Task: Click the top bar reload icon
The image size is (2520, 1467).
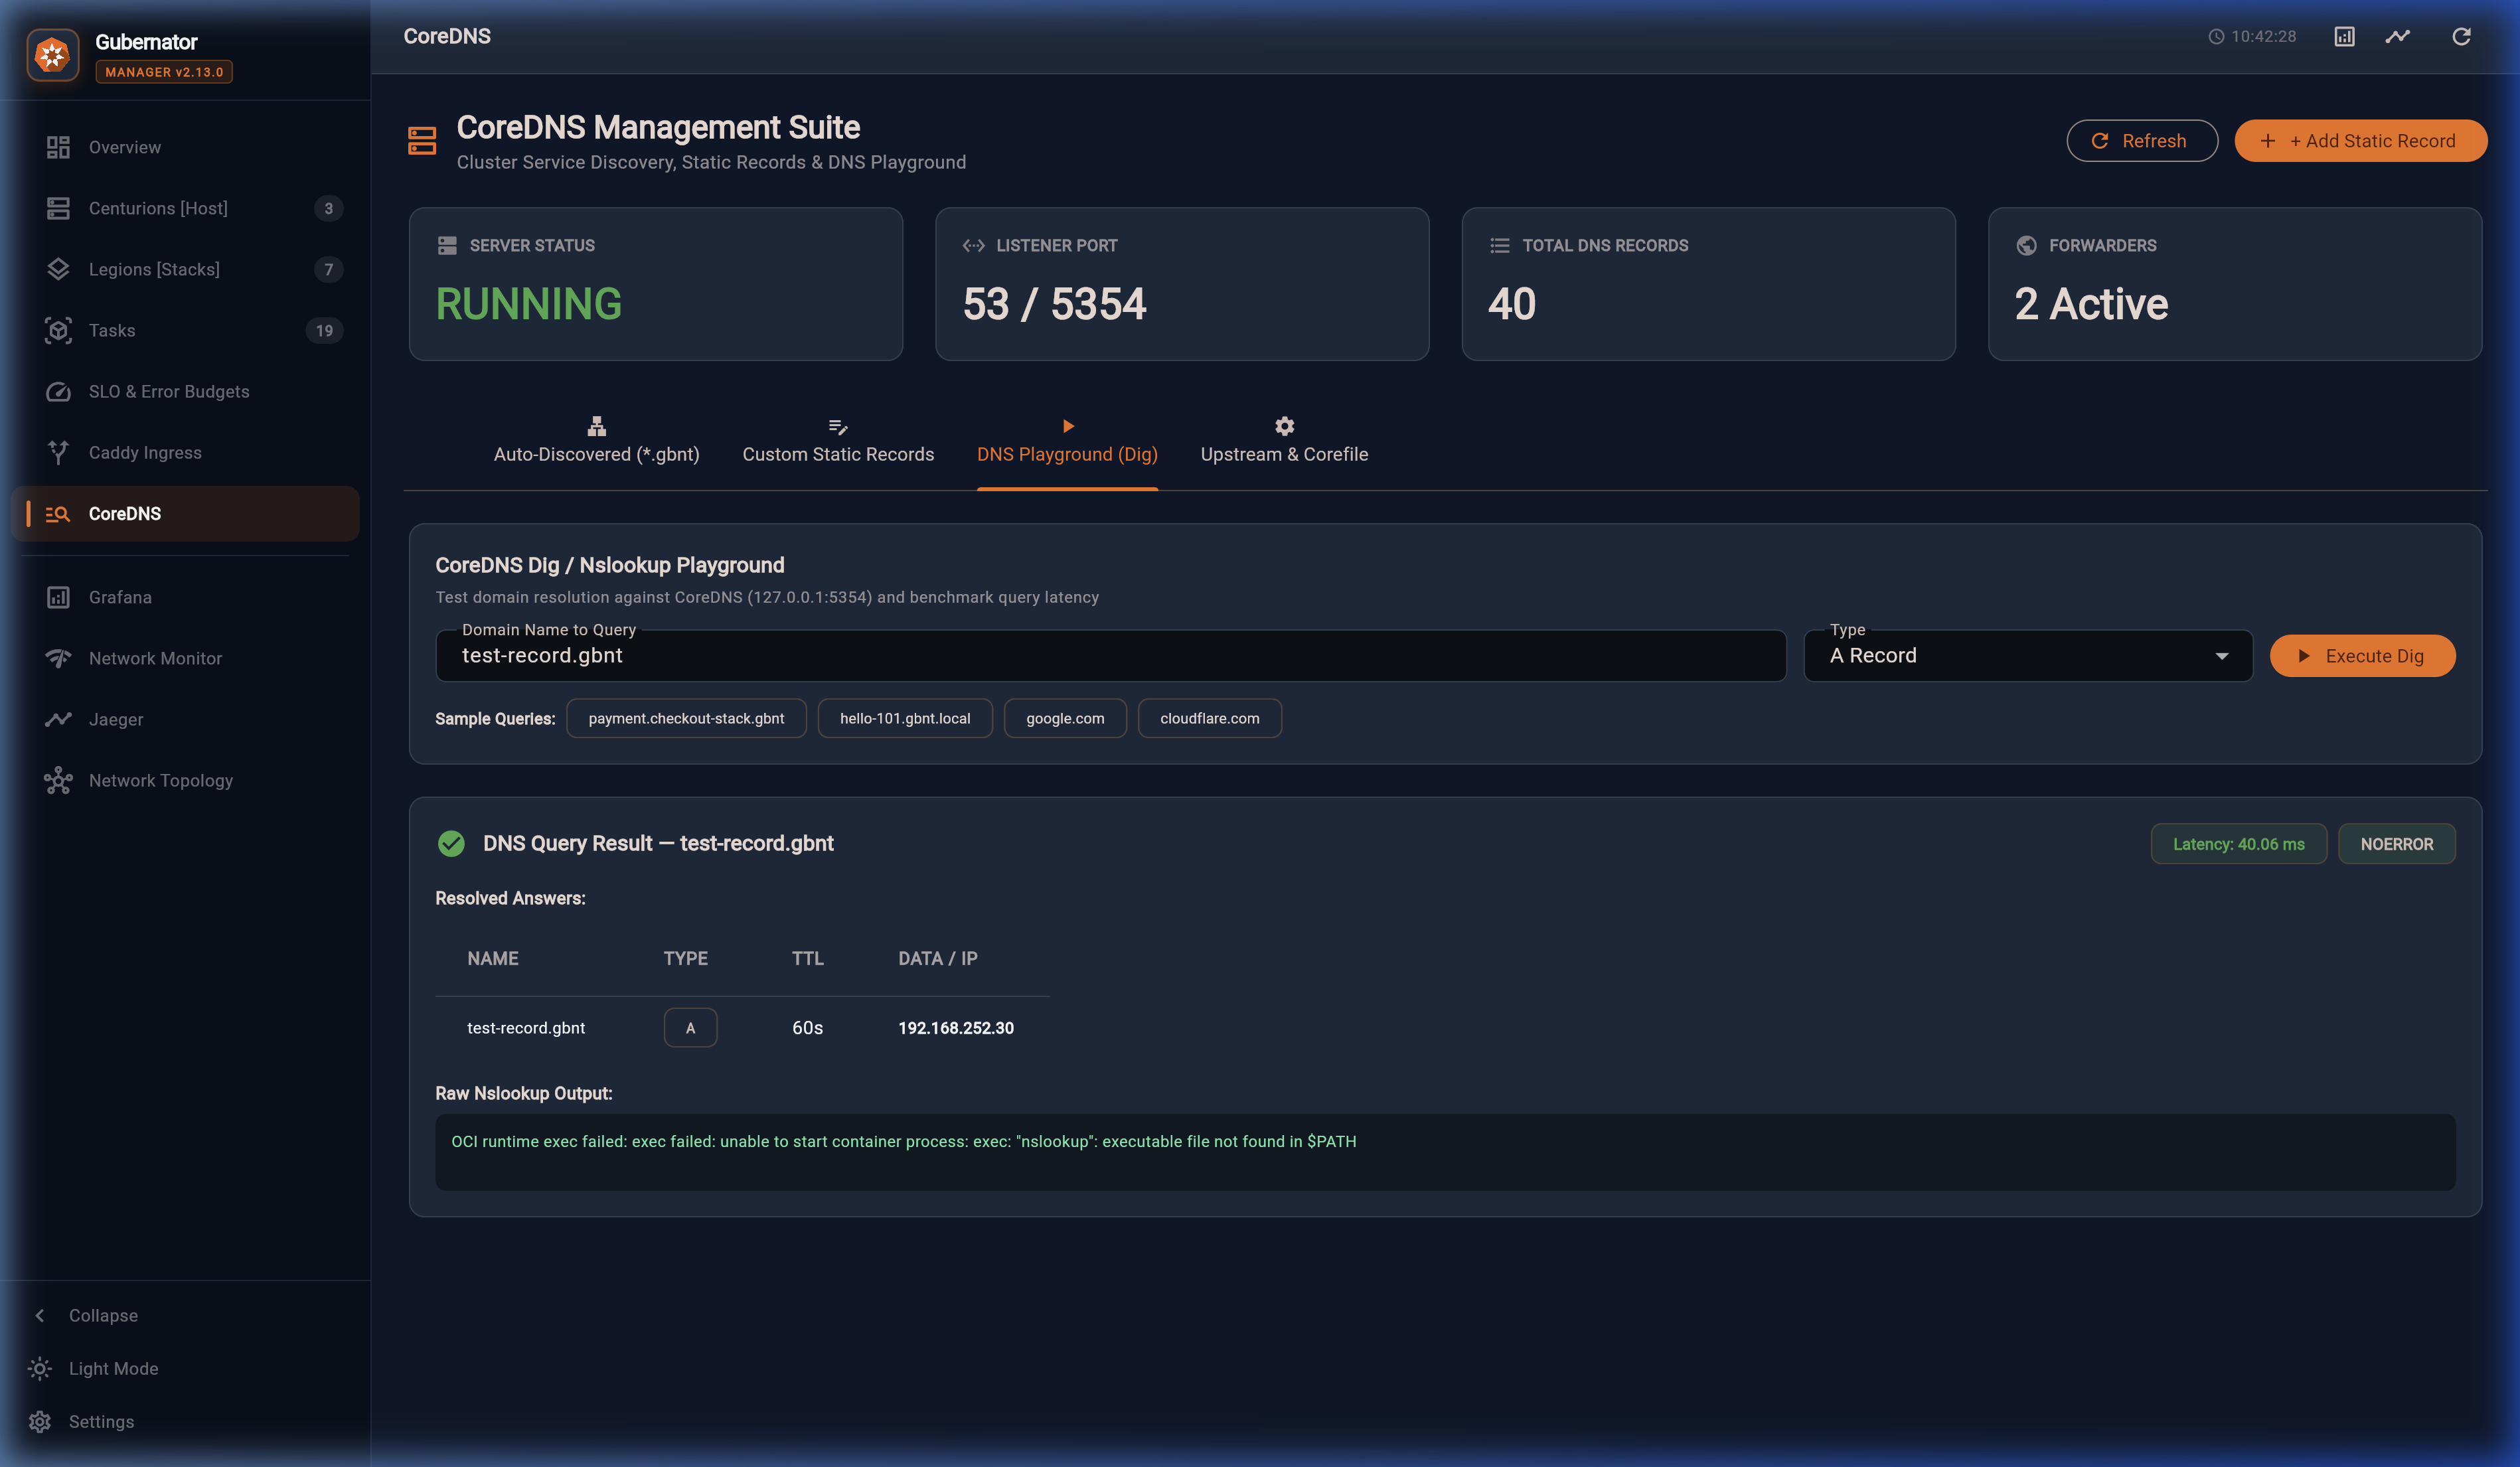Action: click(2462, 36)
